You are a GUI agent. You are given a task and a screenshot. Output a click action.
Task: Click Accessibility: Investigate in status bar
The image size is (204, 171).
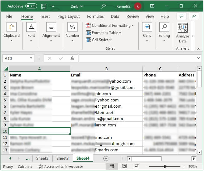click(61, 166)
